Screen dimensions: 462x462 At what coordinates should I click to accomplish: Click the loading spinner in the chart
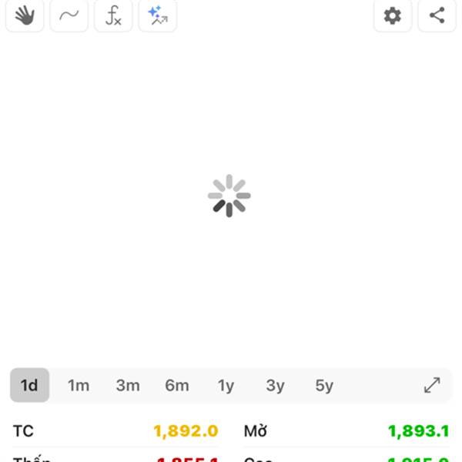tap(229, 196)
